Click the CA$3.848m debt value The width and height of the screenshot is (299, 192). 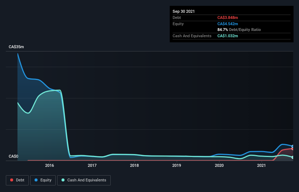coord(228,18)
